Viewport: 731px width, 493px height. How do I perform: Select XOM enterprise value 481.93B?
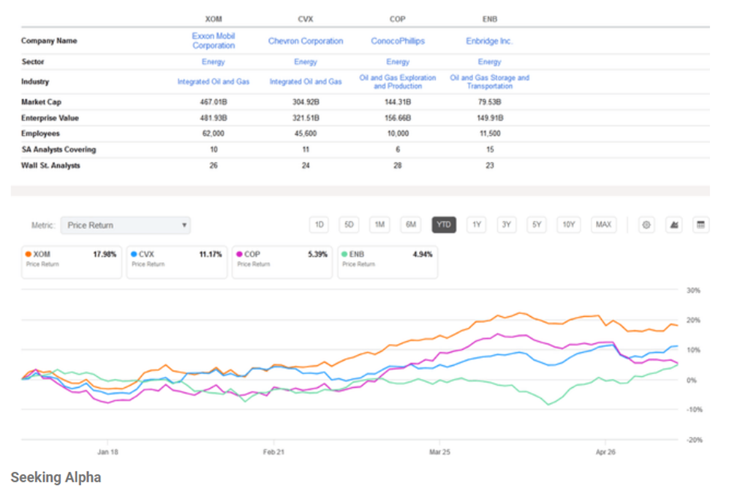click(214, 118)
